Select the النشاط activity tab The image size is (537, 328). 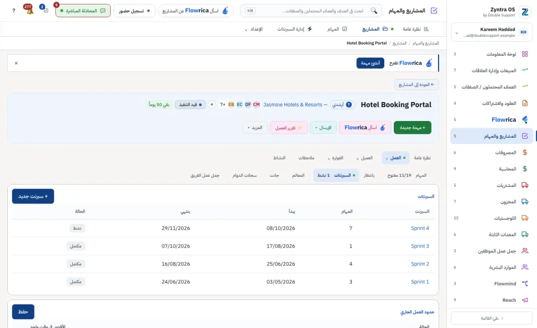[279, 158]
